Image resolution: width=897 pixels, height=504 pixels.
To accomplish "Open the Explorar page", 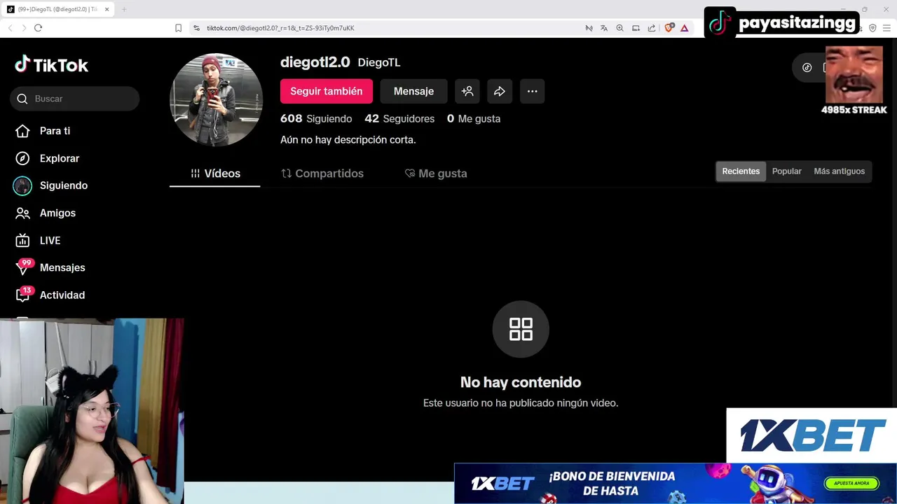I will (x=60, y=158).
